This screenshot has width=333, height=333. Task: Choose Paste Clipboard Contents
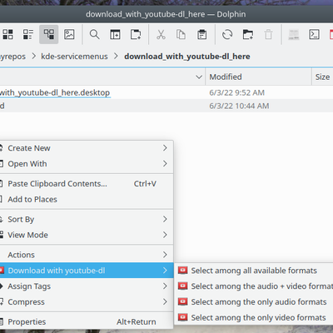(87, 184)
